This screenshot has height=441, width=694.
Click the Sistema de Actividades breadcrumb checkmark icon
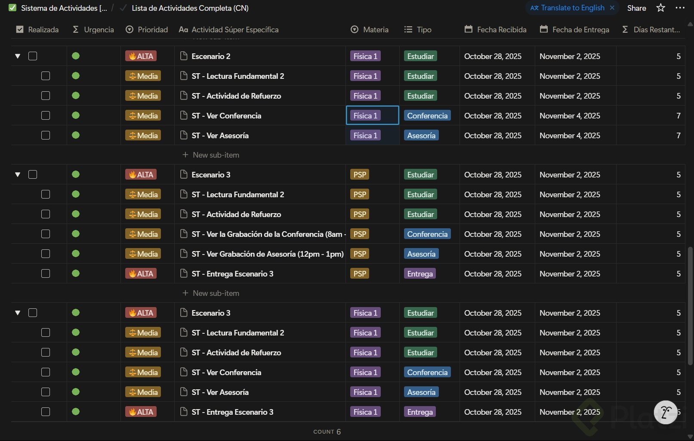click(12, 8)
